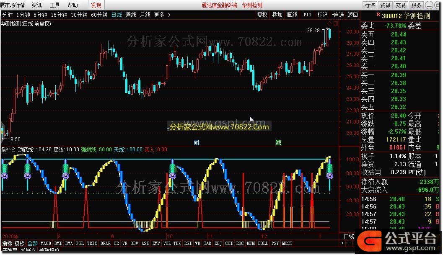Switch the indicator to TRIX
443x255 pixels.
point(92,243)
